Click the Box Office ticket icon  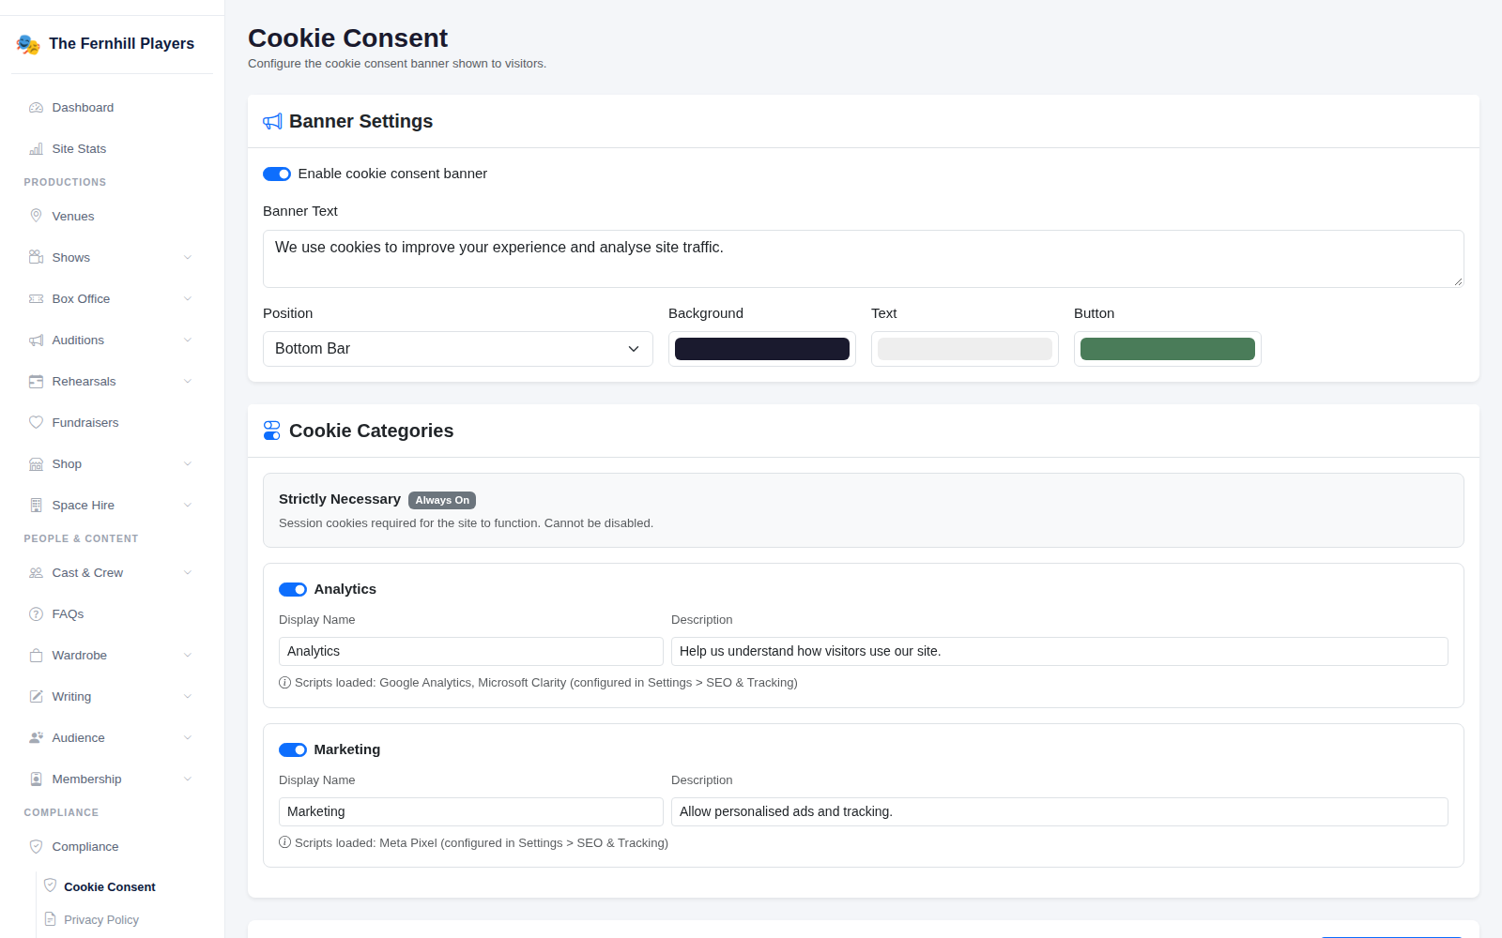36,299
